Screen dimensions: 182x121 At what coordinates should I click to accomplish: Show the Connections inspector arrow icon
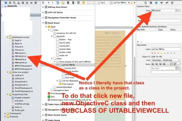click(x=172, y=3)
